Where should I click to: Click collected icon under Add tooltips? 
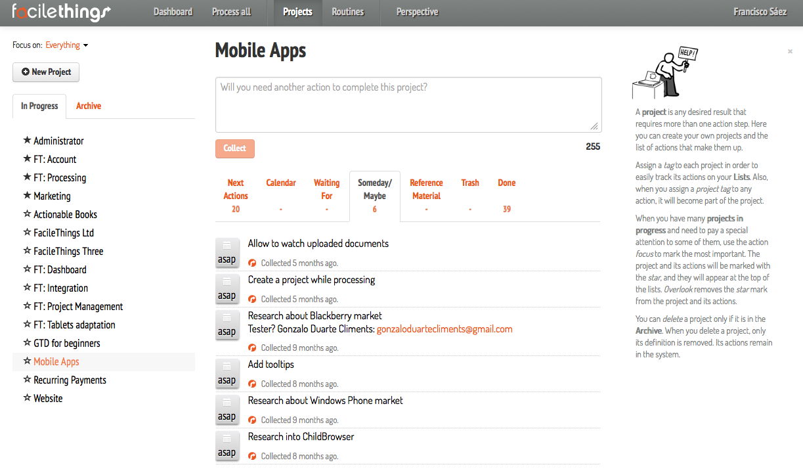[x=252, y=384]
